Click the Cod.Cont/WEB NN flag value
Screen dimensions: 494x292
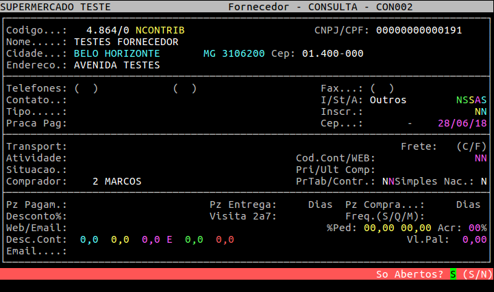pyautogui.click(x=480, y=158)
